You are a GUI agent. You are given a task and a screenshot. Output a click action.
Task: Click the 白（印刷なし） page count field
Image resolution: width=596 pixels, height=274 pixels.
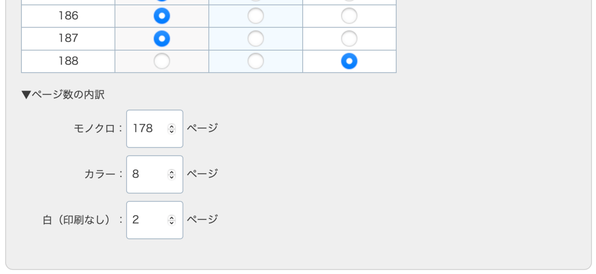pyautogui.click(x=147, y=220)
